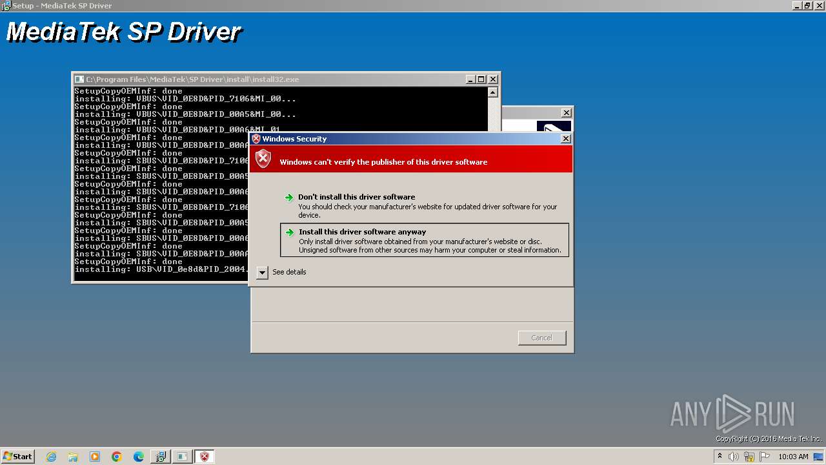Click the Cancel button in setup wizard
826x465 pixels.
(542, 338)
